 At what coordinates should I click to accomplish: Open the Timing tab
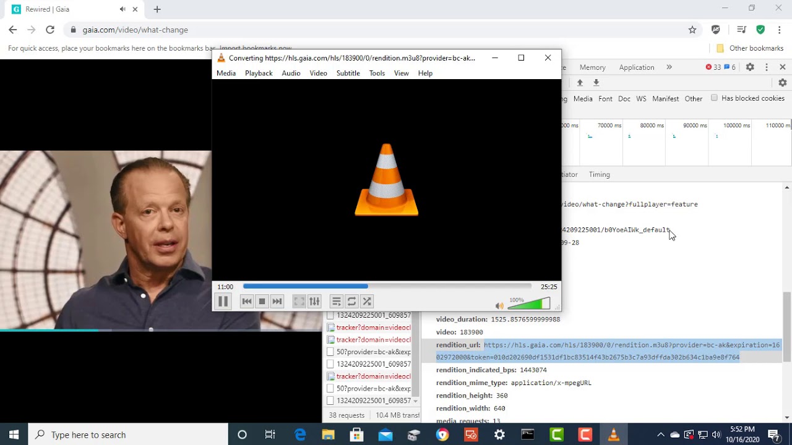600,174
